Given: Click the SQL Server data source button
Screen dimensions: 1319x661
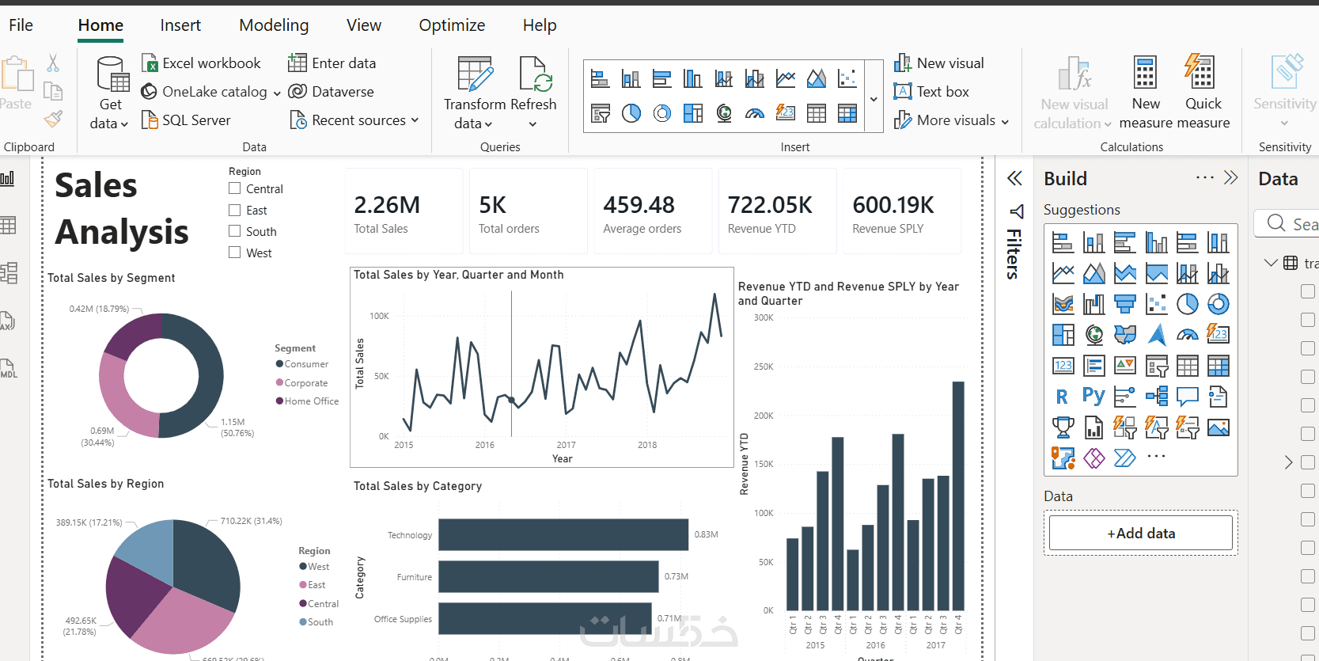Looking at the screenshot, I should [x=186, y=120].
